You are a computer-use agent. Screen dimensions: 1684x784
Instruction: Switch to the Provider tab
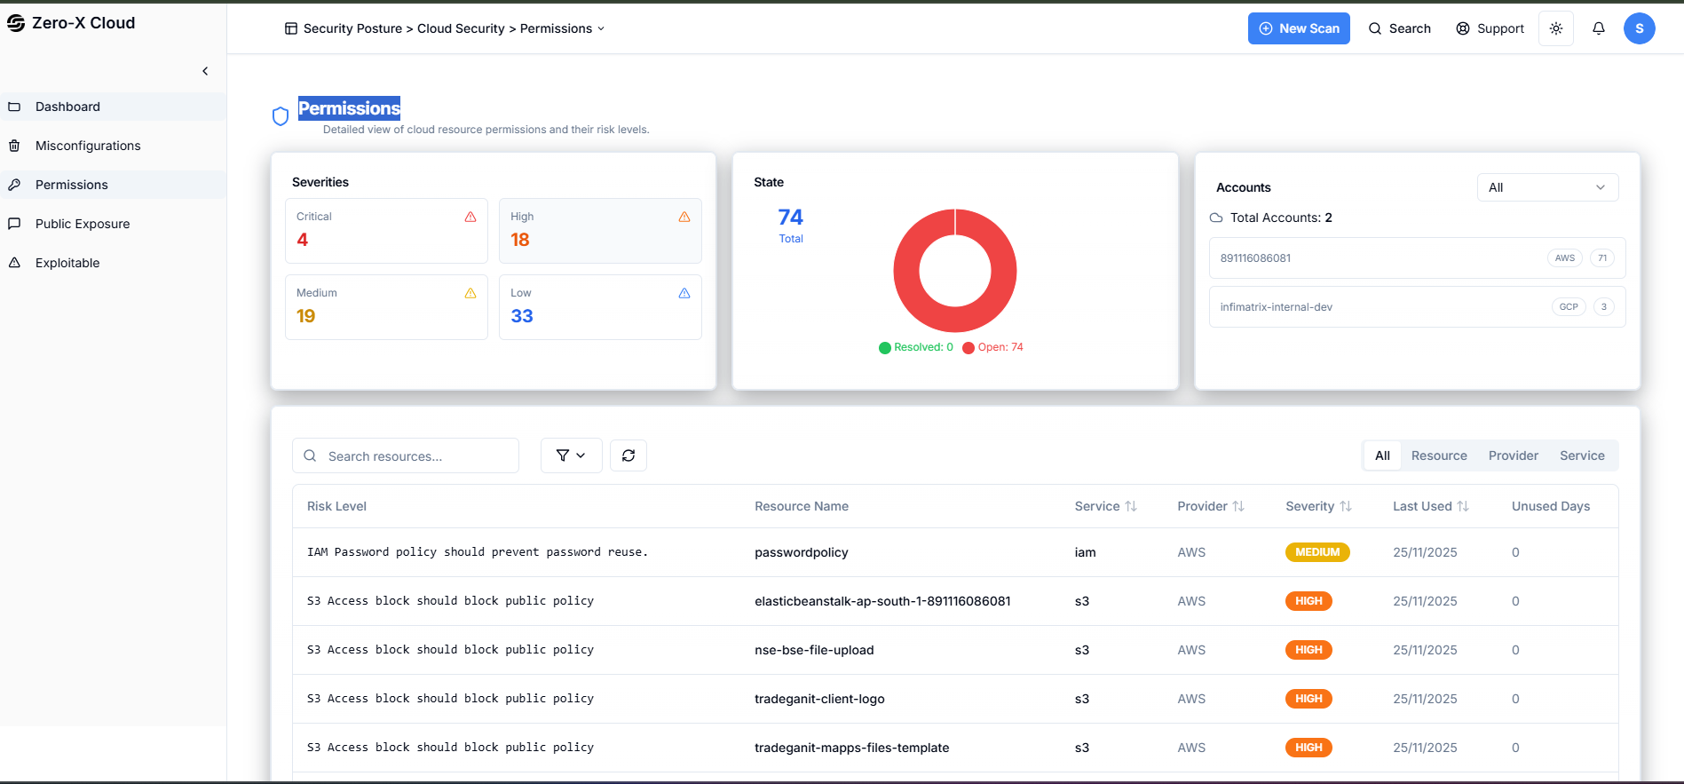(1514, 455)
